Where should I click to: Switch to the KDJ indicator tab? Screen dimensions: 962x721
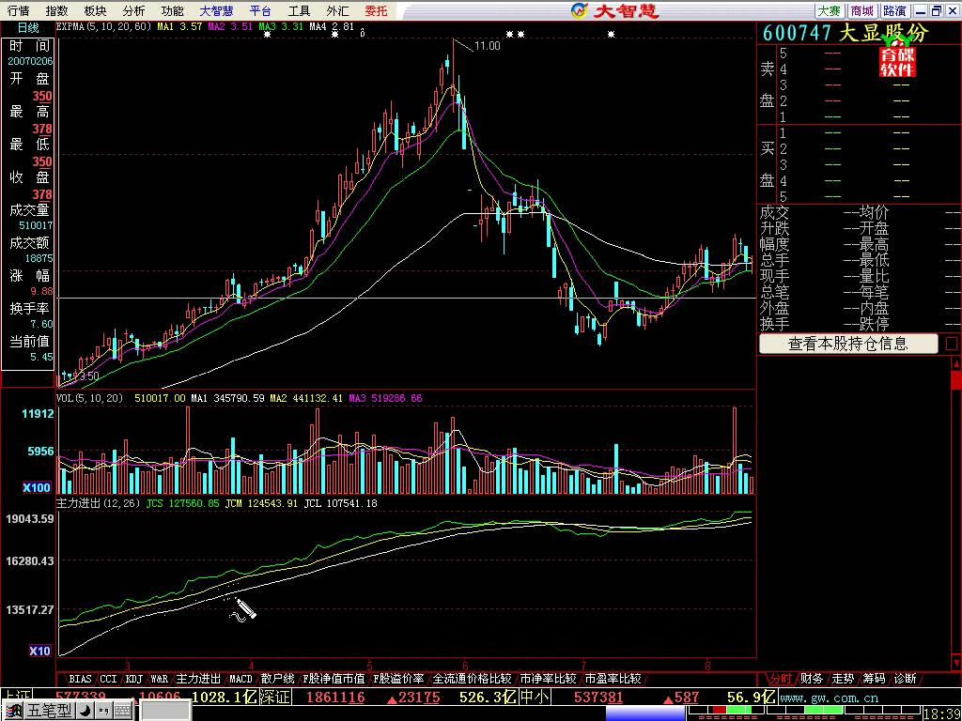[x=134, y=679]
